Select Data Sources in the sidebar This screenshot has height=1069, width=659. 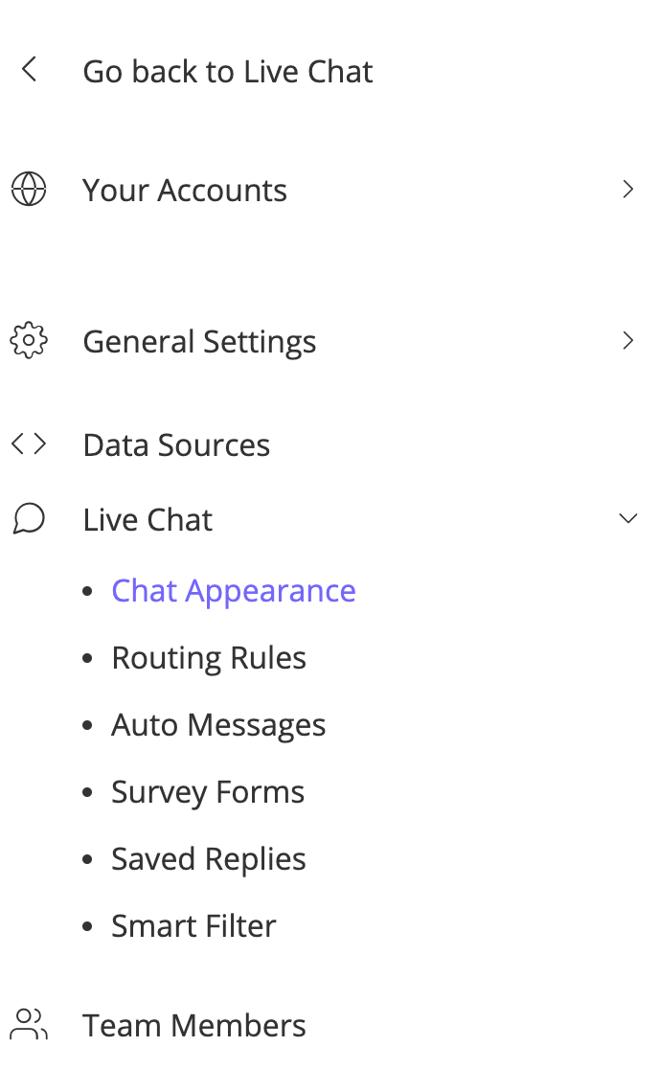click(x=176, y=445)
